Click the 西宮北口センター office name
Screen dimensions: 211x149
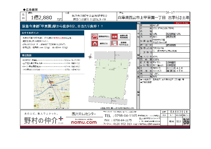pyautogui.click(x=83, y=114)
